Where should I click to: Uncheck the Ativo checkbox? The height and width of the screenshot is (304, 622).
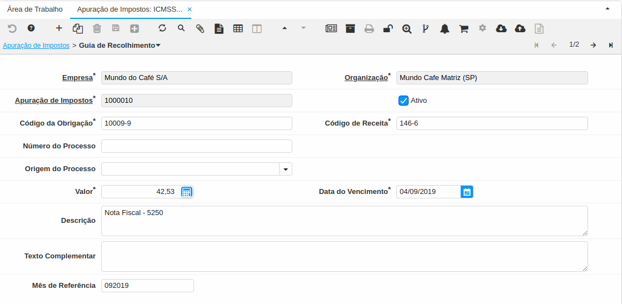[x=404, y=101]
